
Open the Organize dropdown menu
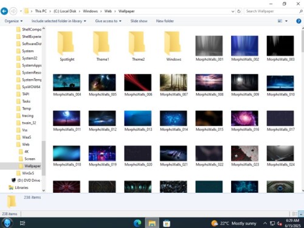pos(13,21)
